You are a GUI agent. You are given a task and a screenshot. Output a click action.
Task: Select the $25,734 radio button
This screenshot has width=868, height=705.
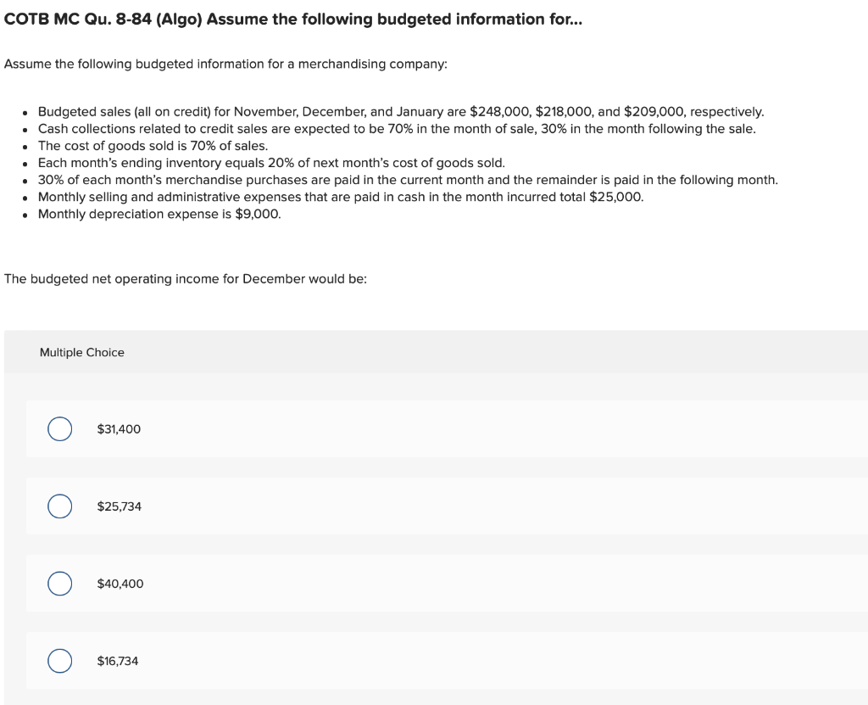[59, 506]
